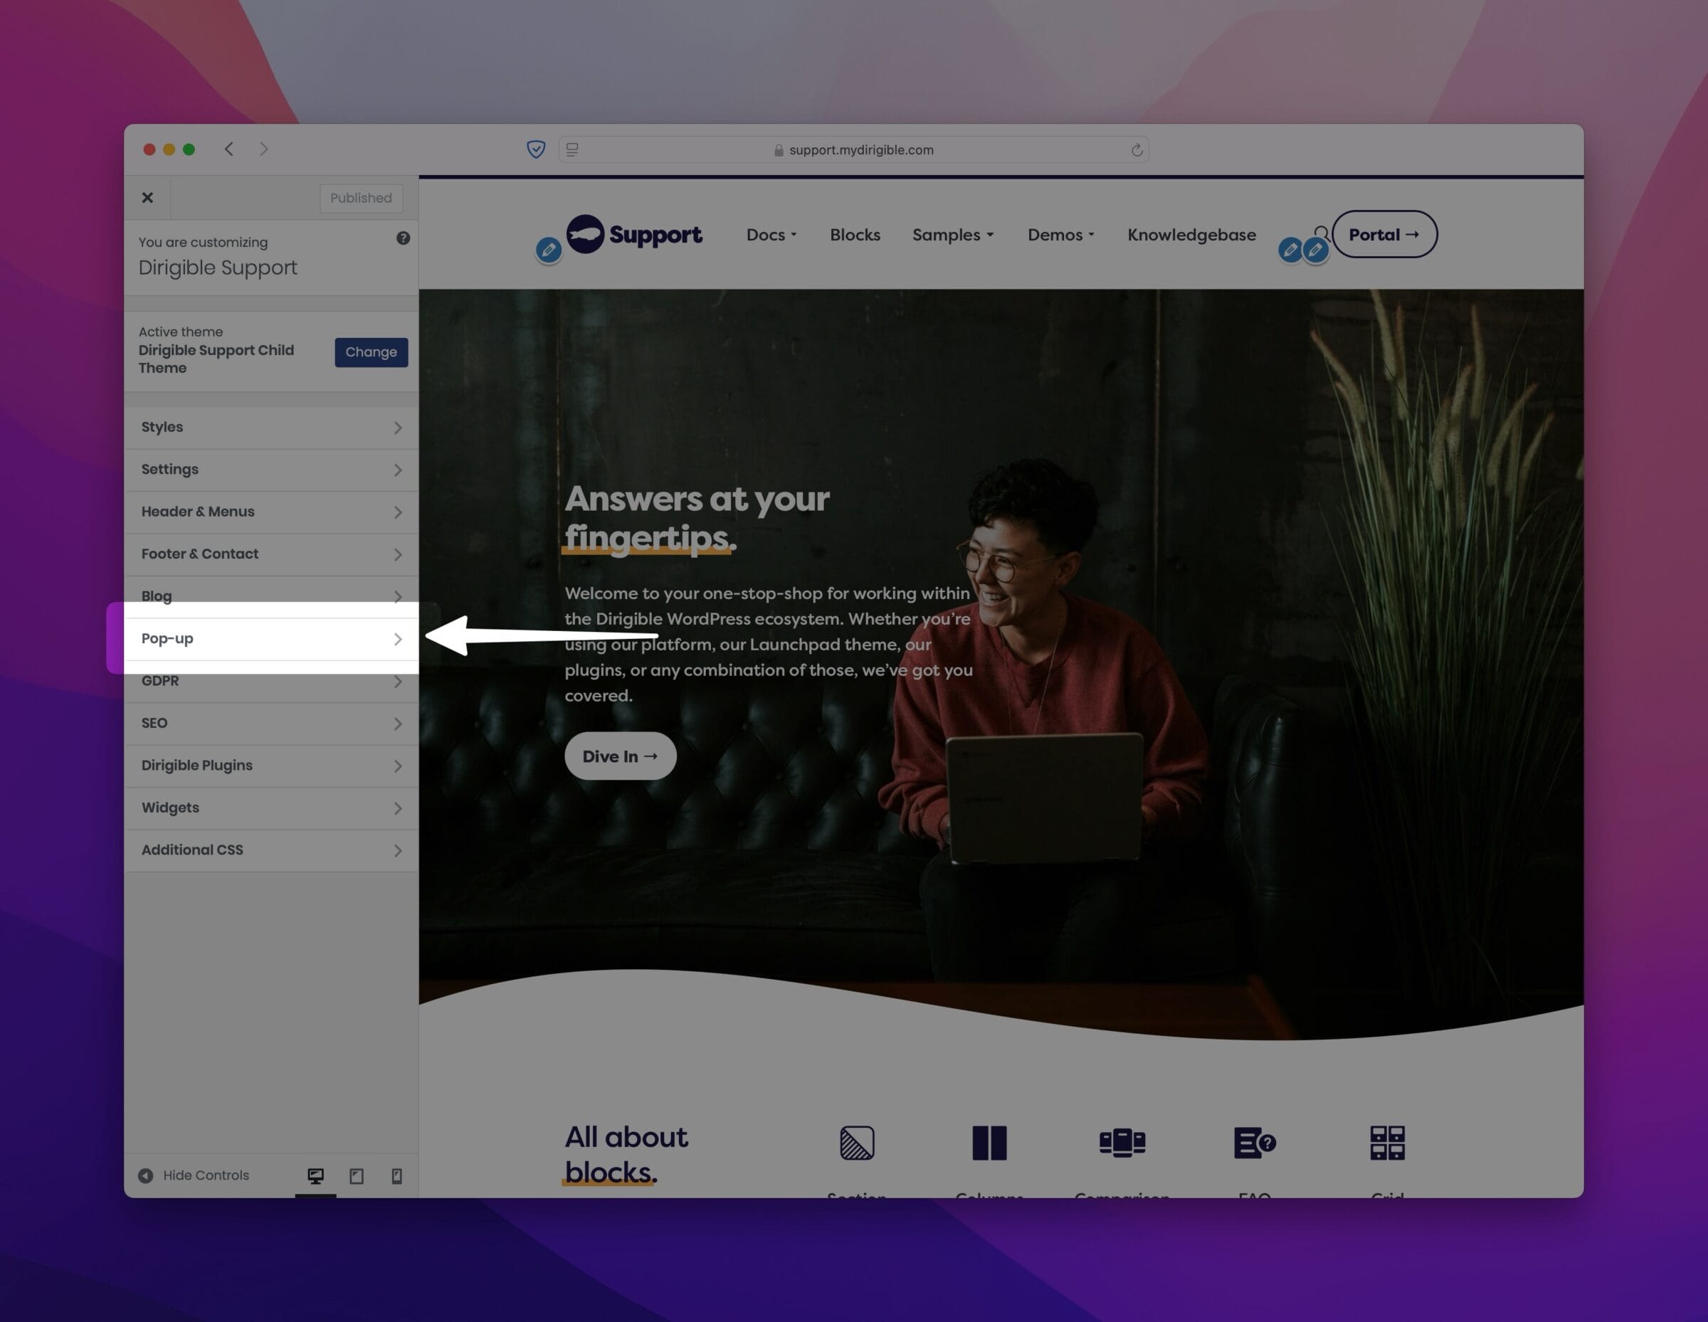Go back with the browser back arrow
Image resolution: width=1708 pixels, height=1322 pixels.
(229, 149)
